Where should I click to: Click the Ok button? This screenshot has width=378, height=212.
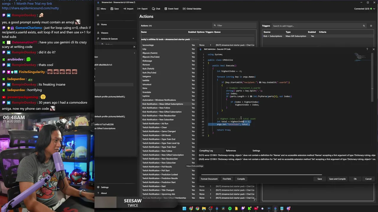point(355,179)
